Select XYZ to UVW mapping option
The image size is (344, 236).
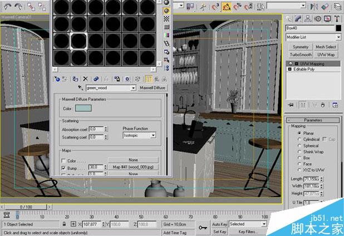tap(299, 170)
